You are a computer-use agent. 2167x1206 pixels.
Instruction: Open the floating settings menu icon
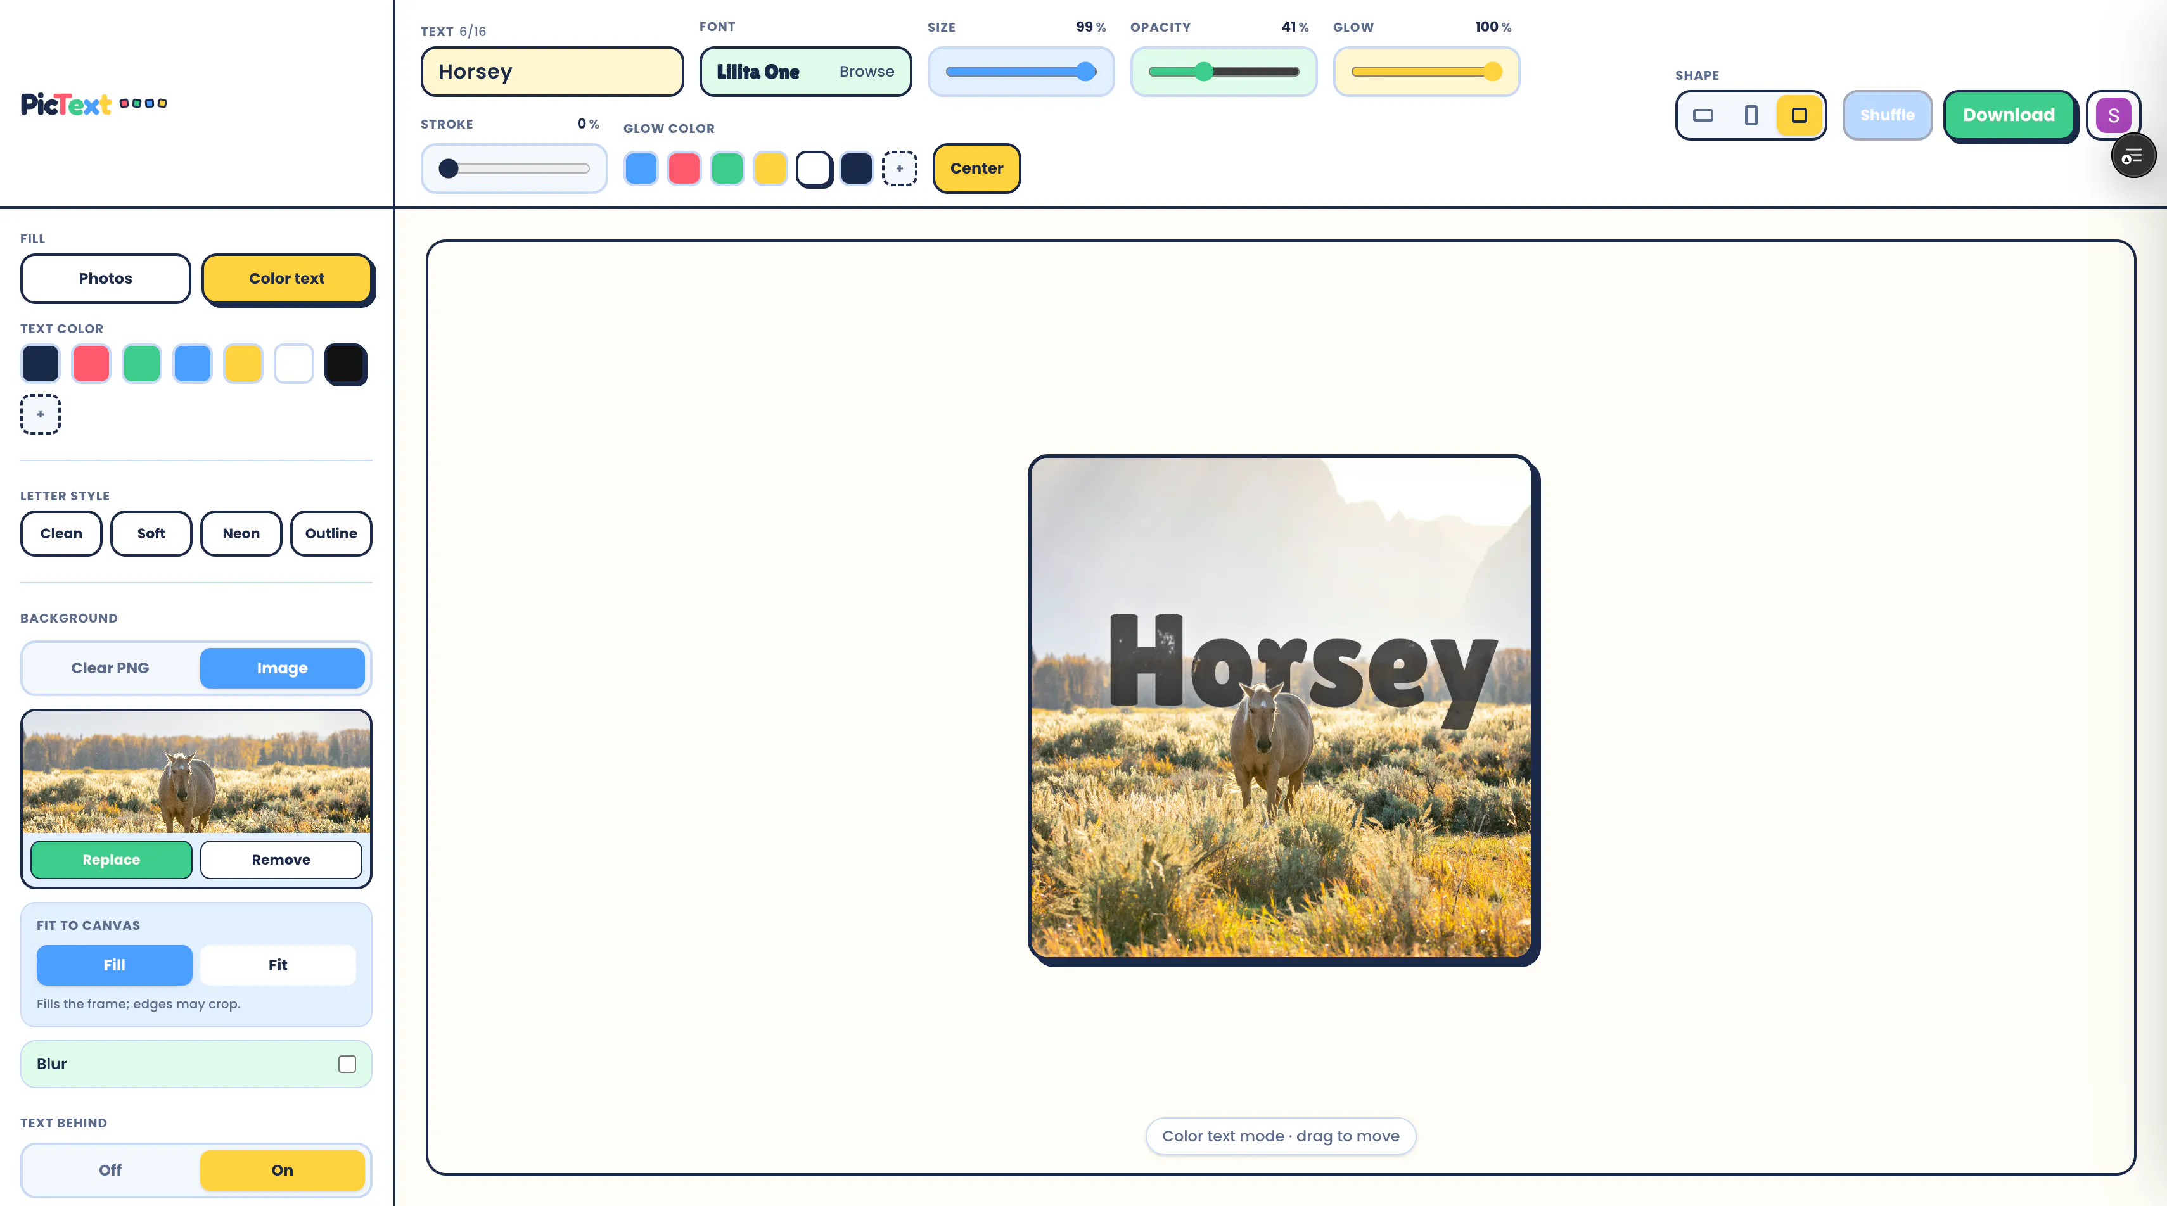click(x=2133, y=156)
